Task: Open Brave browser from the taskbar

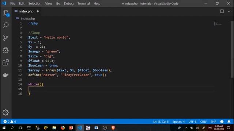Action: click(113, 128)
